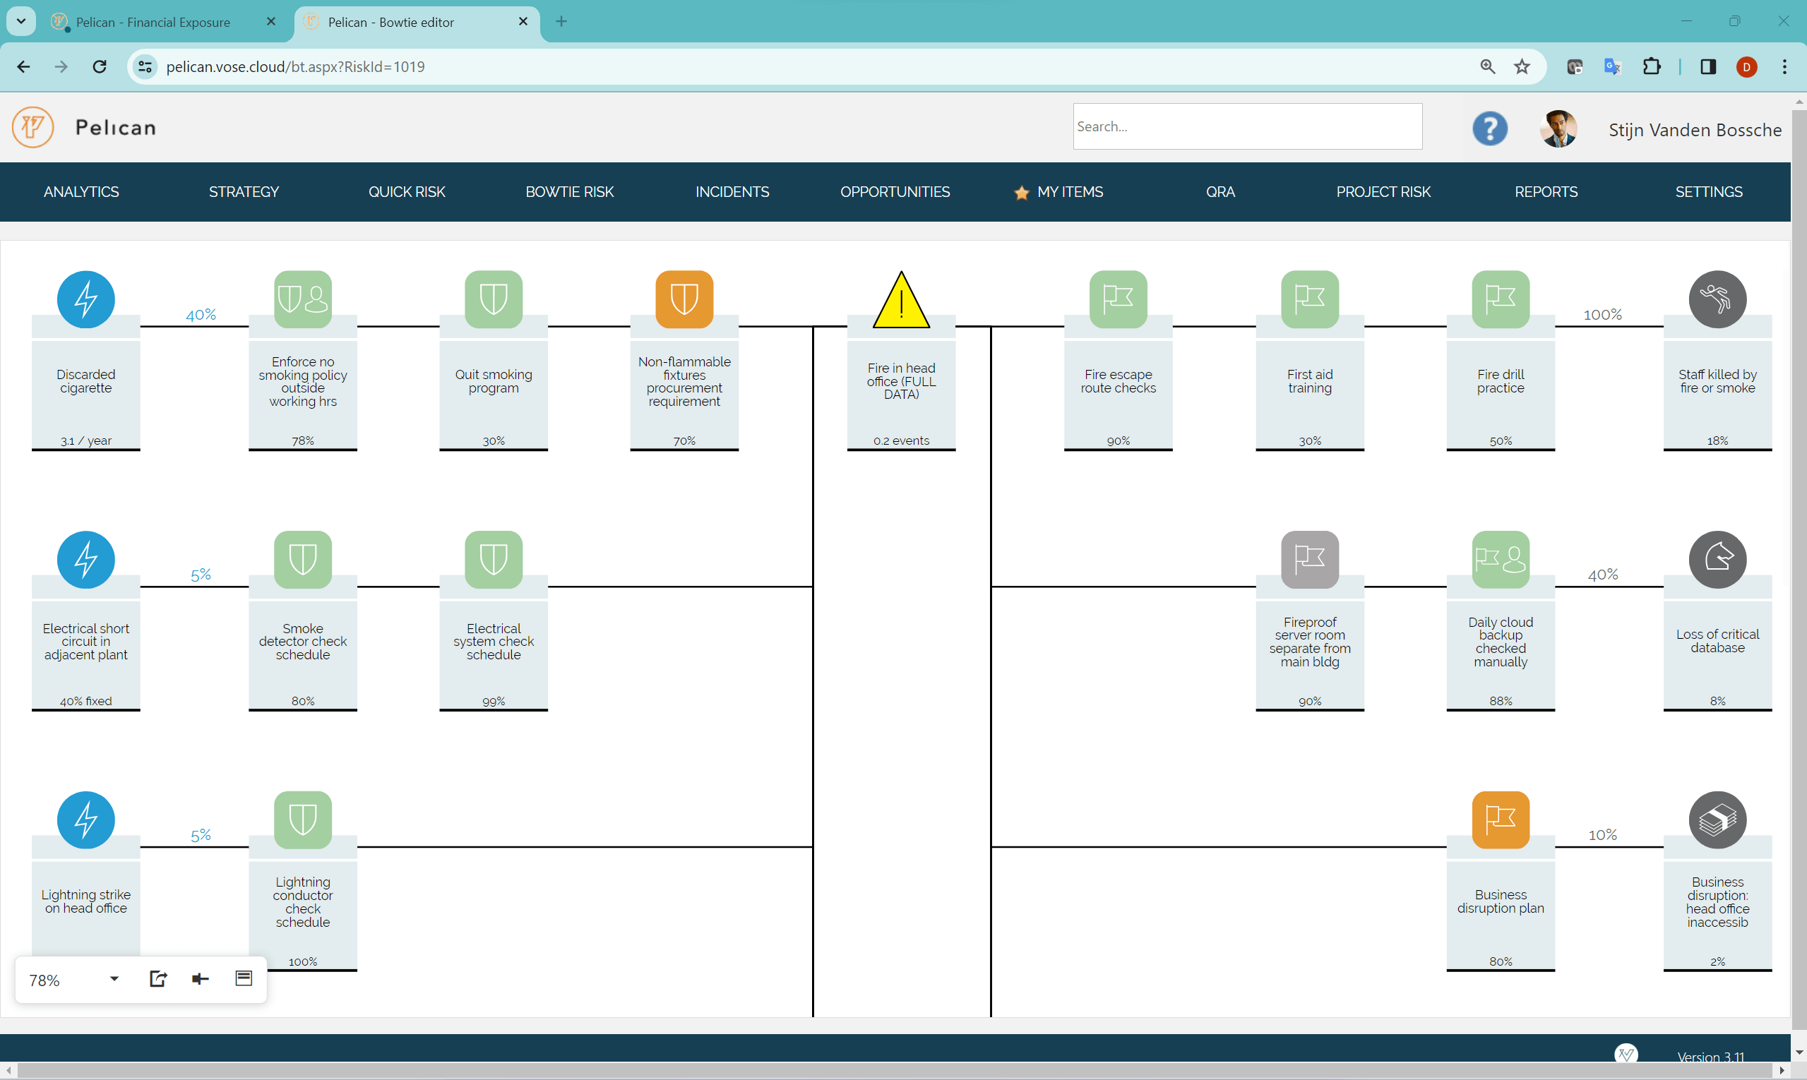Image resolution: width=1807 pixels, height=1080 pixels.
Task: Click the consequence icon on Staff killed by fire or smoke
Action: (1717, 299)
